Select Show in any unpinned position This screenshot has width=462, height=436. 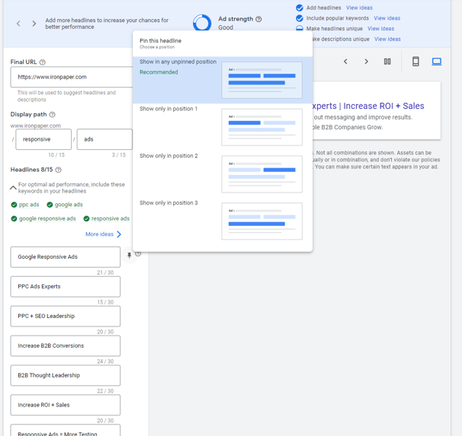223,80
